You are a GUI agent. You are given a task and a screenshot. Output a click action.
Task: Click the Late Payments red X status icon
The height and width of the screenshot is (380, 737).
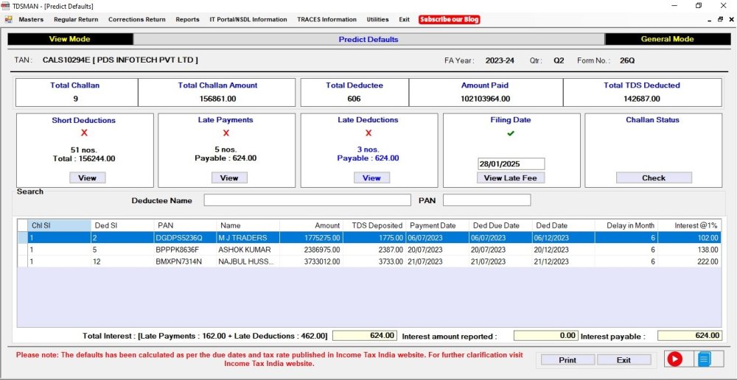coord(226,133)
